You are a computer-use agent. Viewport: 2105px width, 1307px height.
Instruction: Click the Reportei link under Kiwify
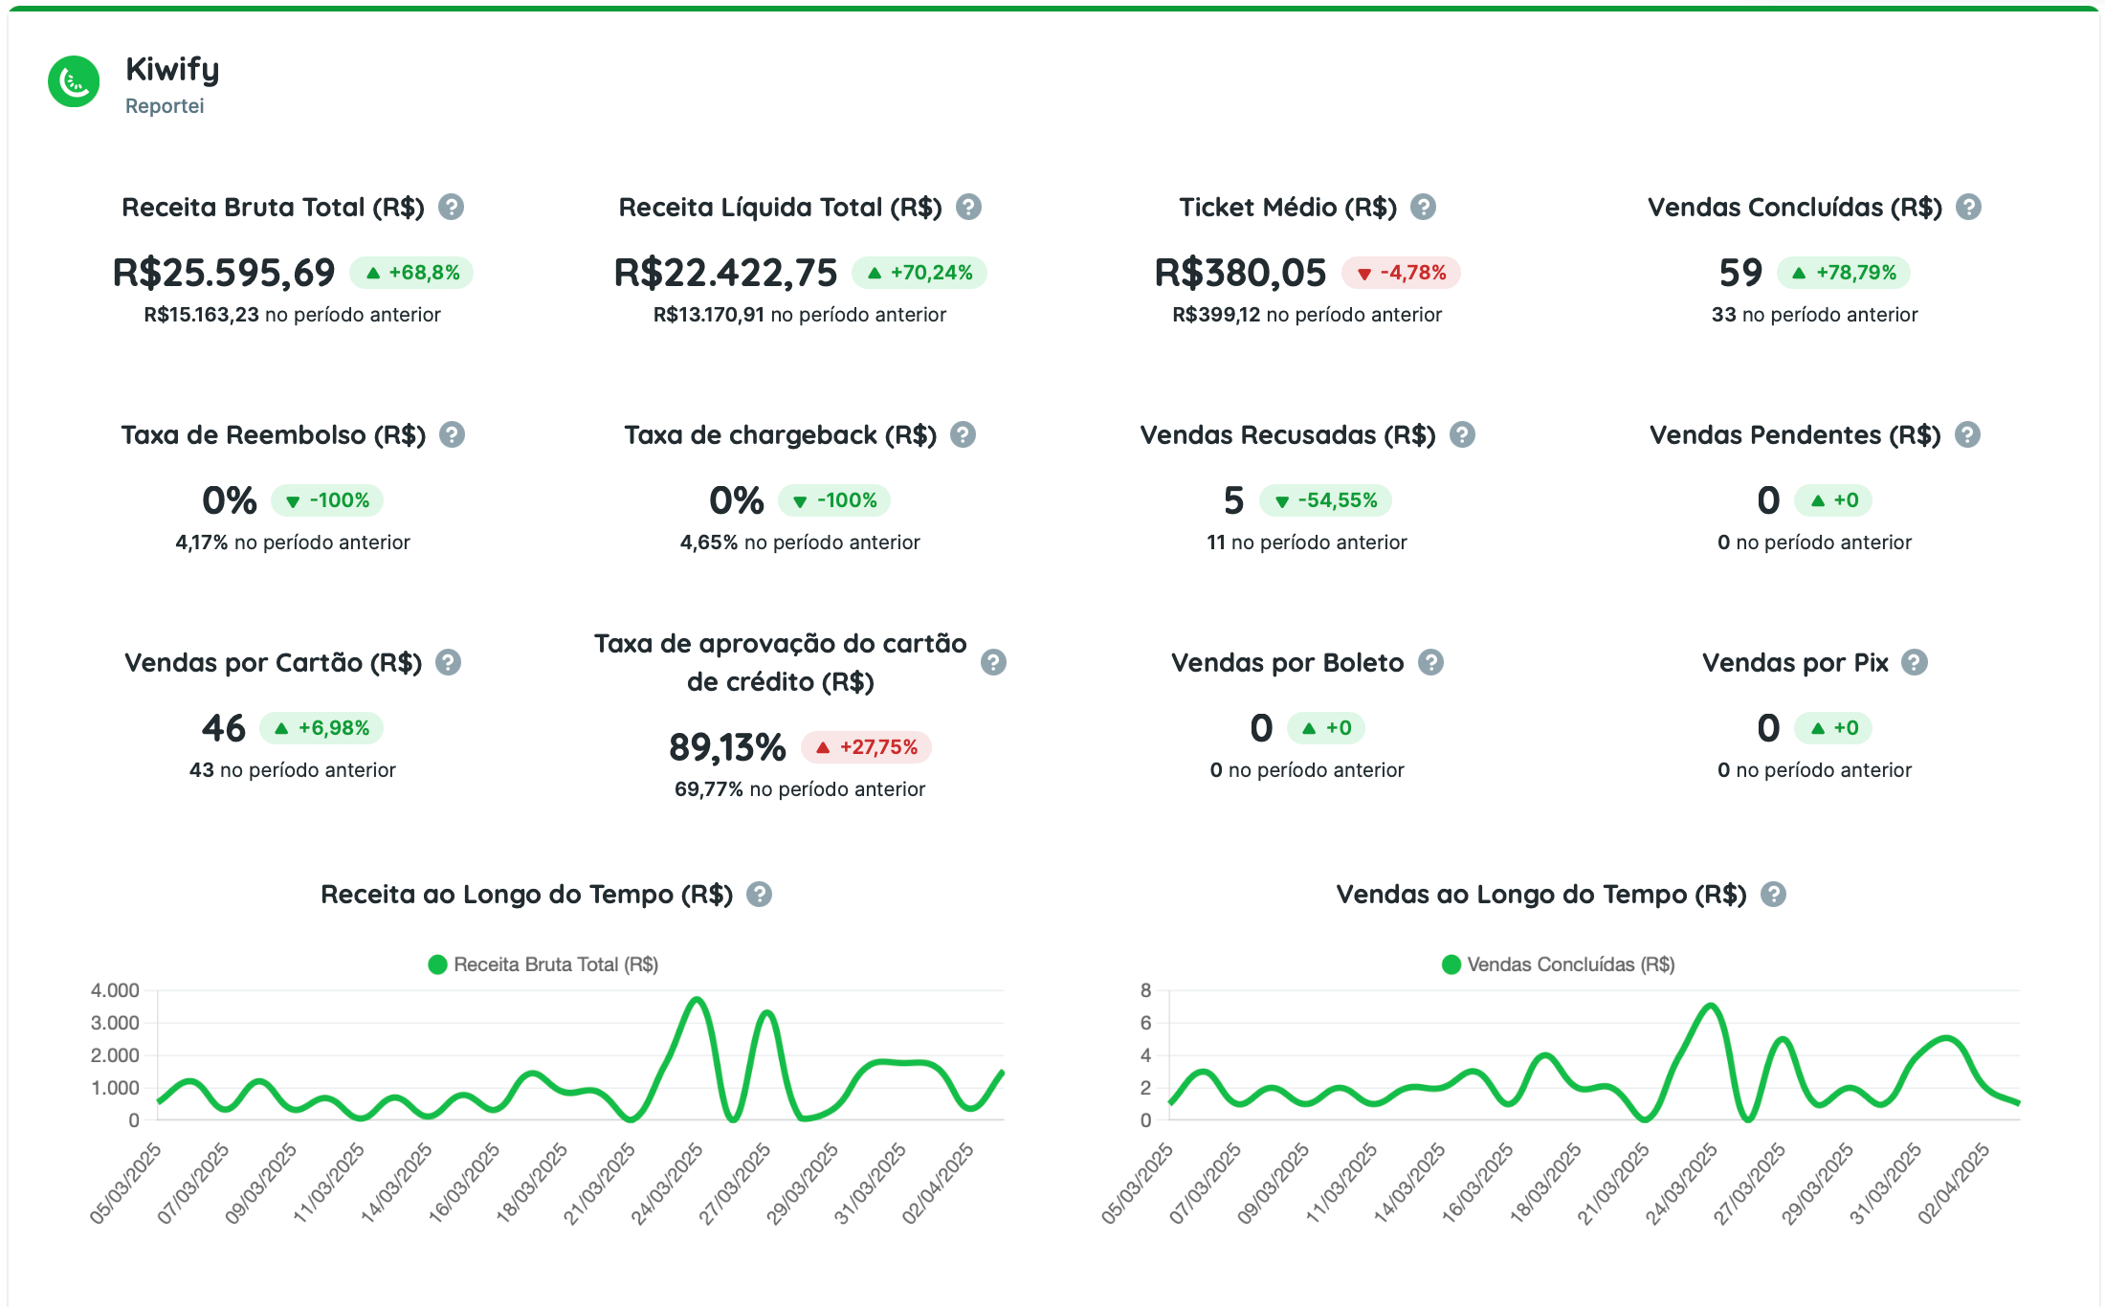tap(165, 106)
